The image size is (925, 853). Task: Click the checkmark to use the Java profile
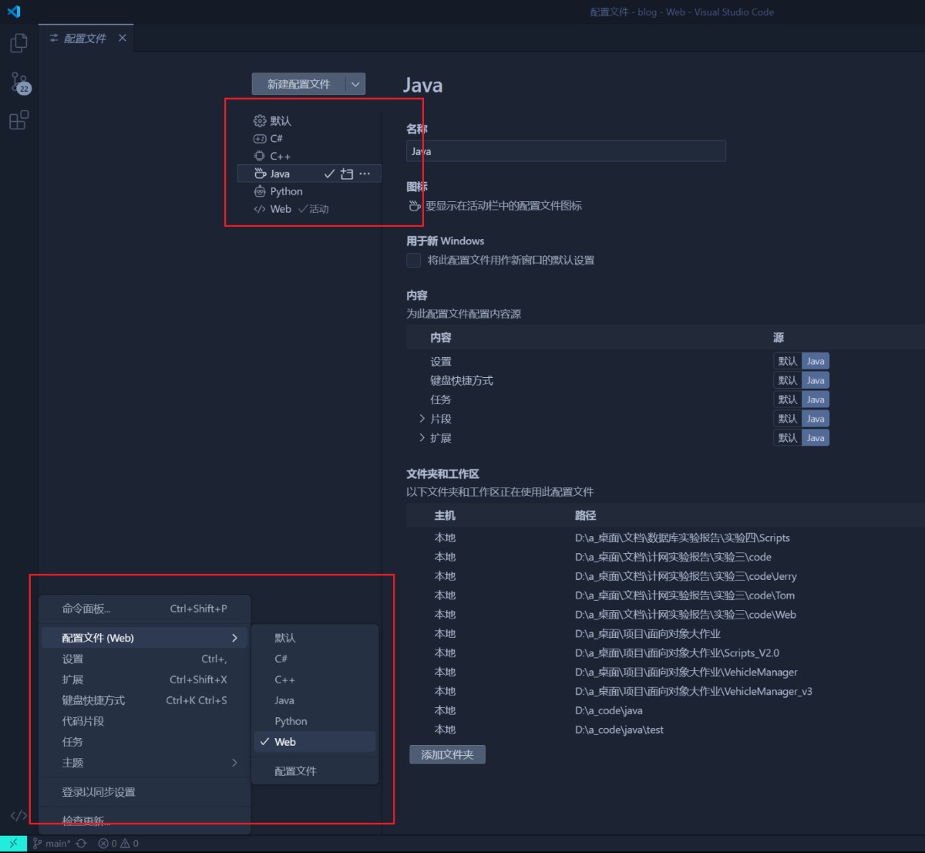329,174
